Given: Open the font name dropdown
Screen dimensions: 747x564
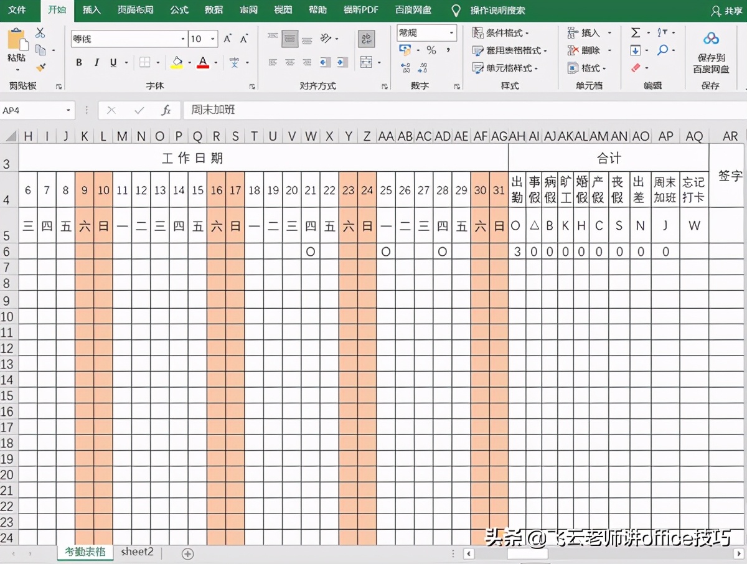Looking at the screenshot, I should (183, 39).
